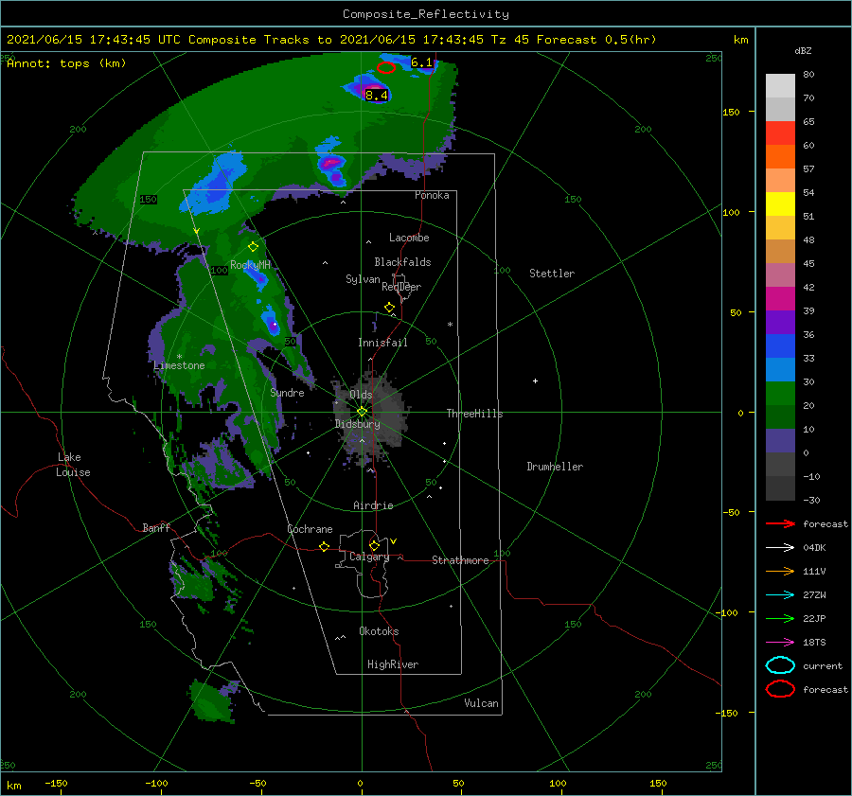Click the Okotoks town label
852x796 pixels.
point(379,631)
